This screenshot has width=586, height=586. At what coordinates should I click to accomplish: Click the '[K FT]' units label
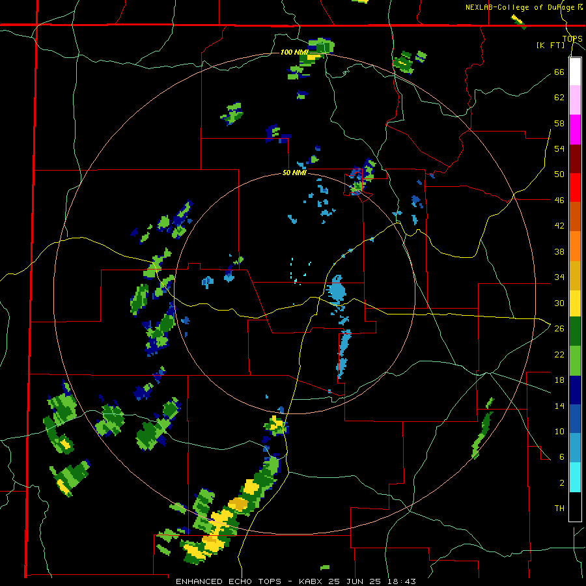coord(550,45)
